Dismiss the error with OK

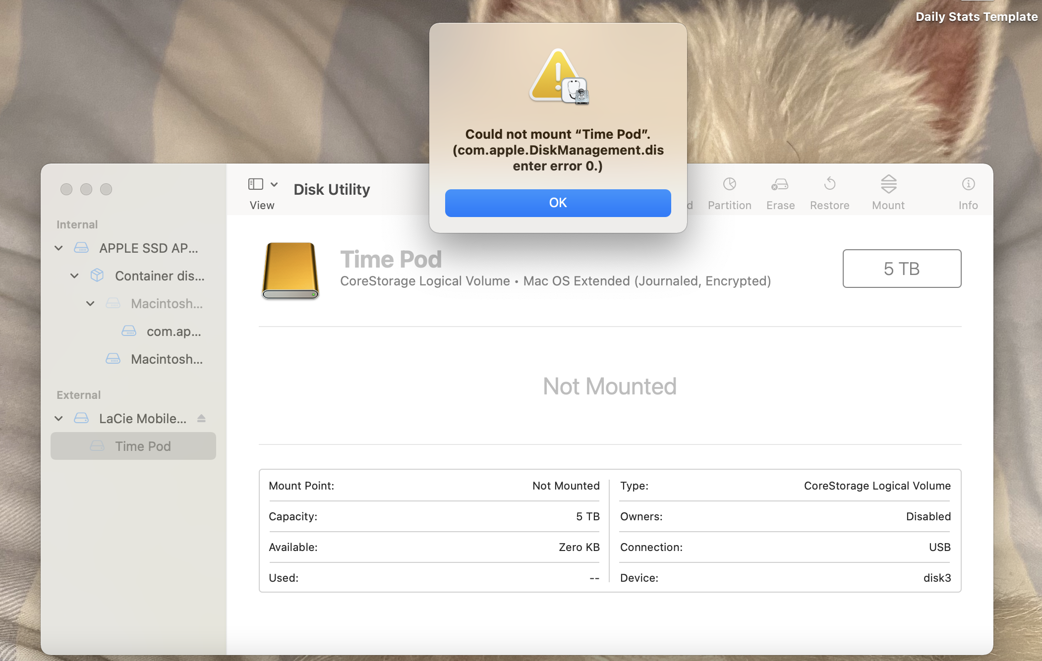coord(558,203)
